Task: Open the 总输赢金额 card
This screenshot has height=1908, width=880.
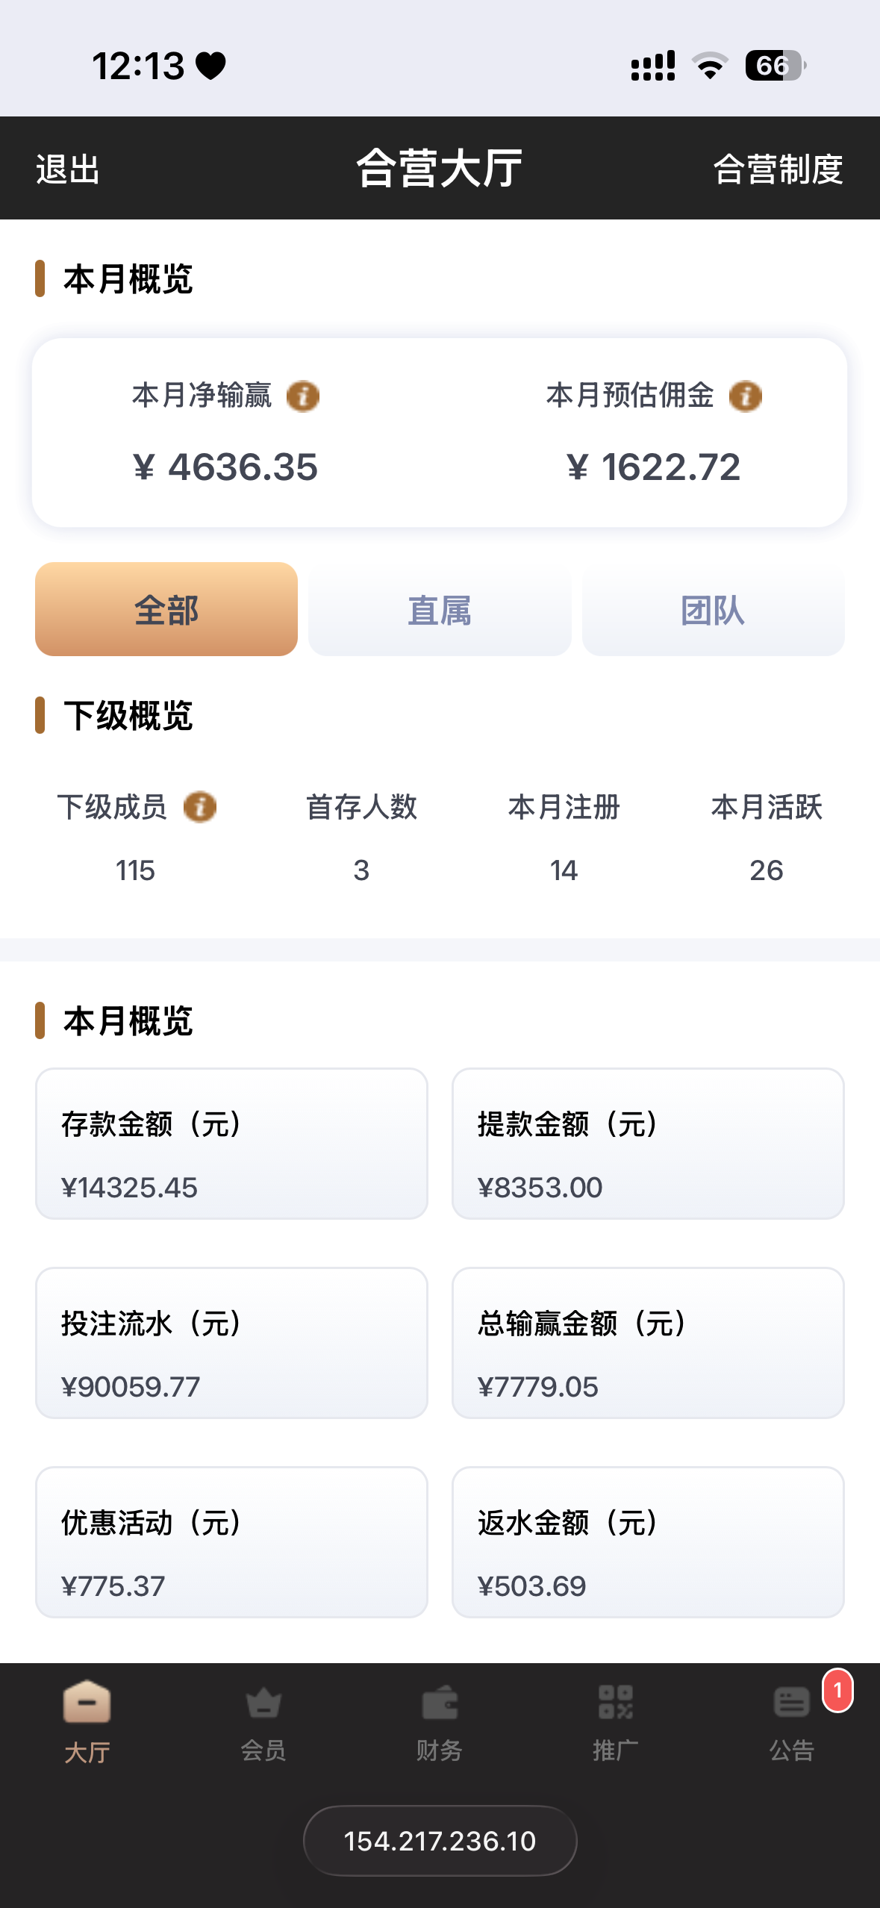Action: [x=648, y=1343]
